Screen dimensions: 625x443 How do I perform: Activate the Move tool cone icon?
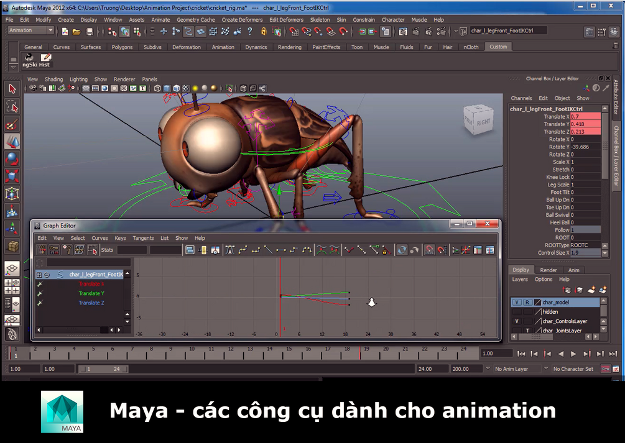coord(12,142)
